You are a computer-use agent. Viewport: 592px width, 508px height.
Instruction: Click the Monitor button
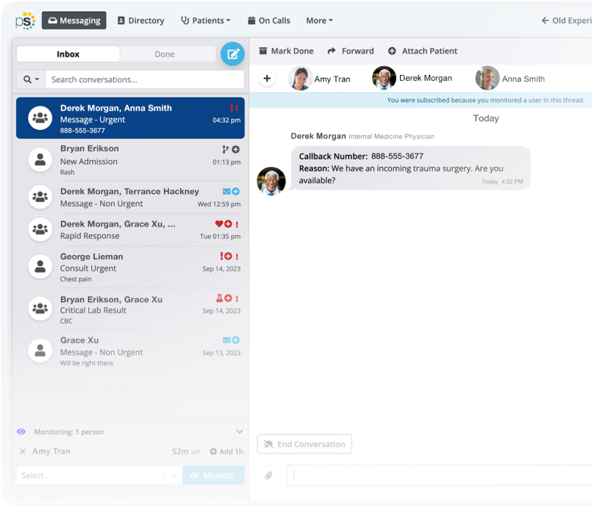214,476
